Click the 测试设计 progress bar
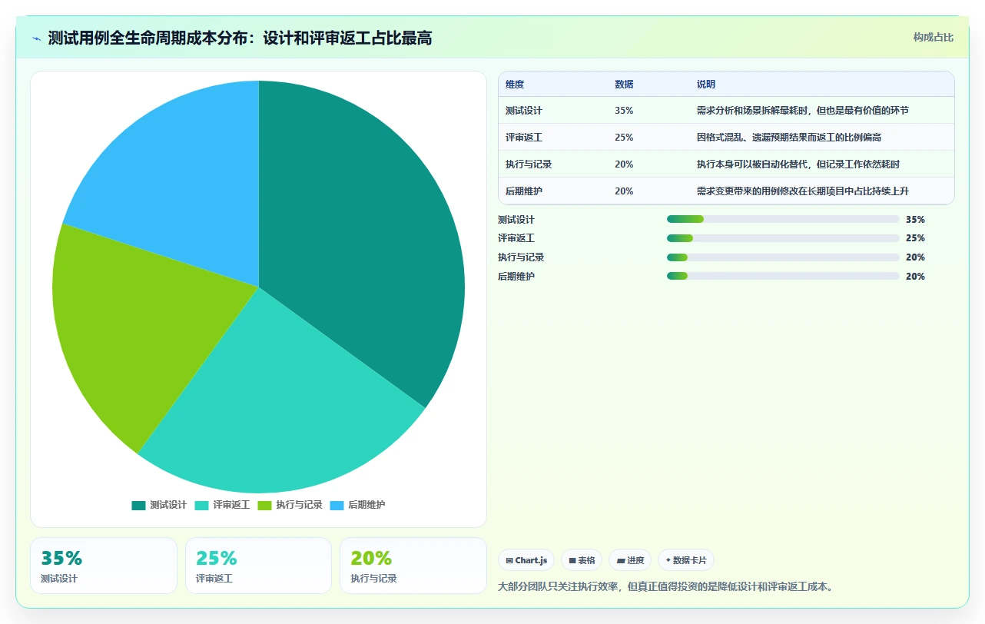This screenshot has height=624, width=985. tap(783, 219)
